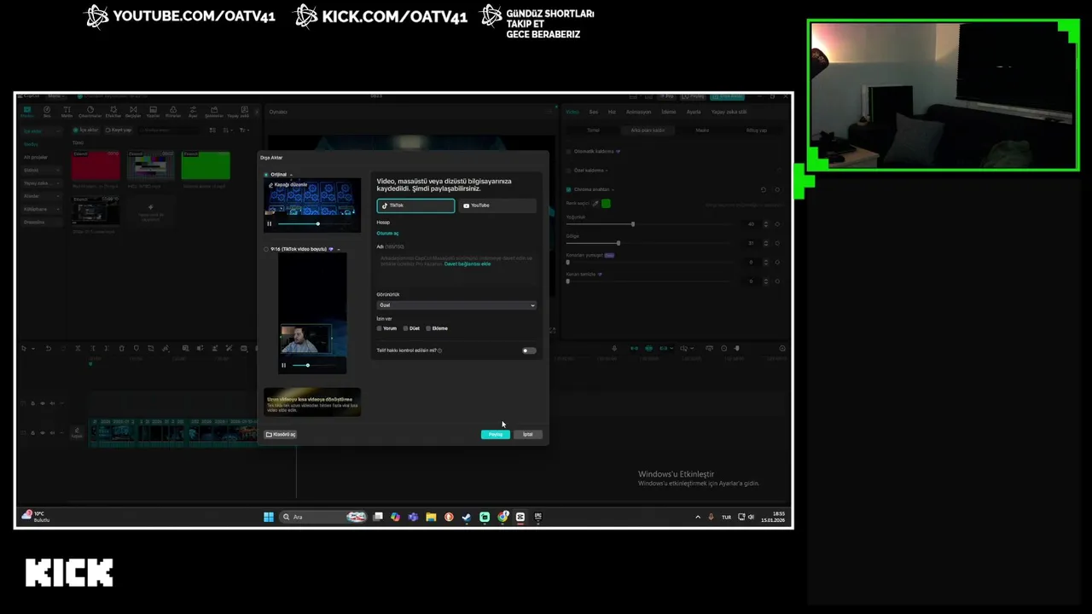This screenshot has width=1092, height=614.
Task: Pause the 9:16 preview playback
Action: click(284, 366)
